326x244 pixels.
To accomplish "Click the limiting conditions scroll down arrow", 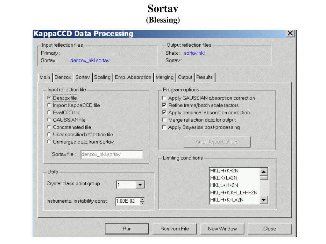I will (x=264, y=200).
